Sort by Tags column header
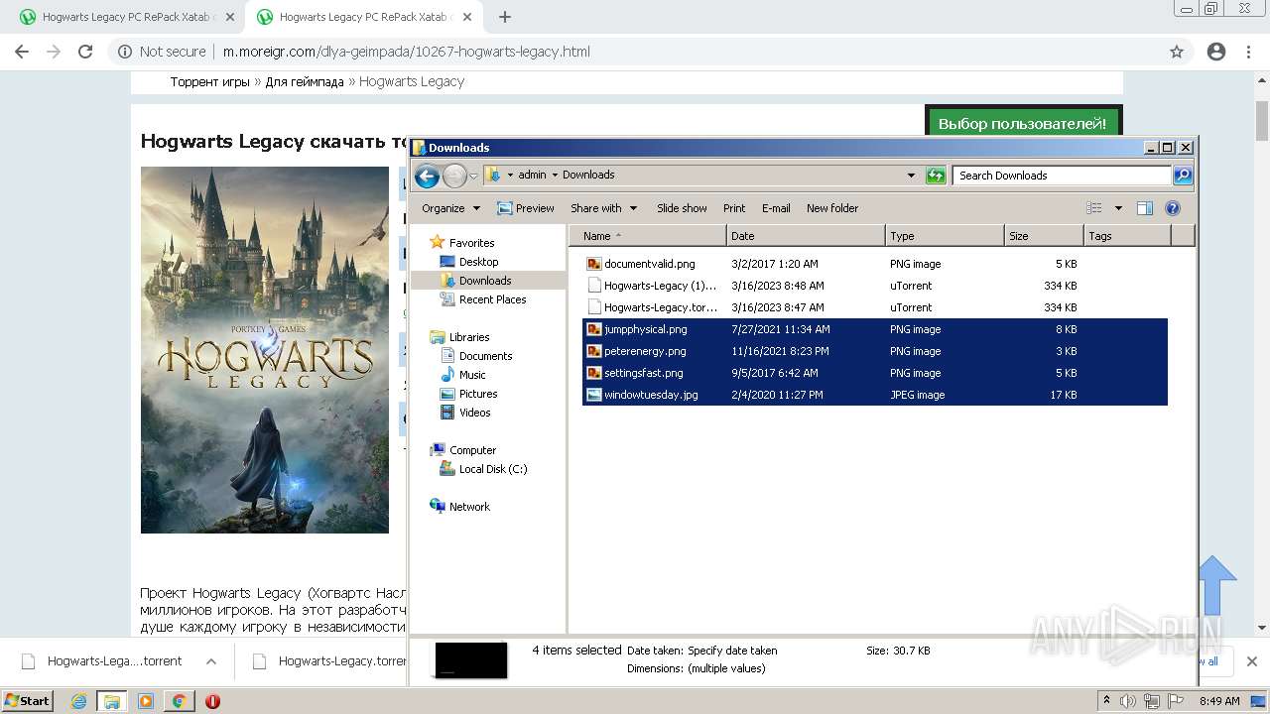The image size is (1270, 714). [1127, 236]
